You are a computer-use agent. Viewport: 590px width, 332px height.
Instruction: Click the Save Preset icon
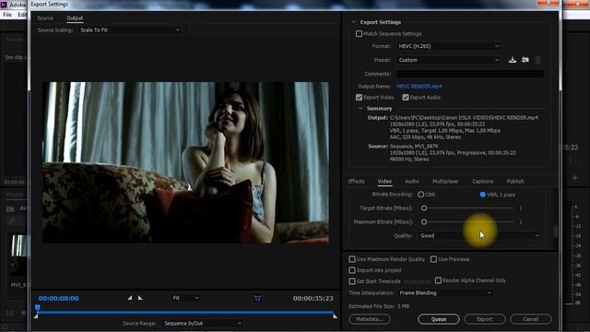coord(513,60)
